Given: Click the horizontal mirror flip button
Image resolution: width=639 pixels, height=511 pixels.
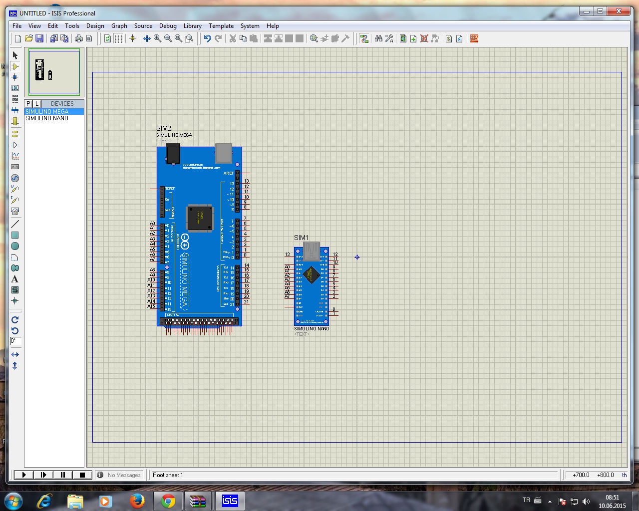Looking at the screenshot, I should (x=15, y=355).
